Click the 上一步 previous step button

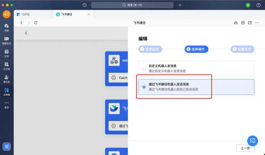pyautogui.click(x=245, y=148)
